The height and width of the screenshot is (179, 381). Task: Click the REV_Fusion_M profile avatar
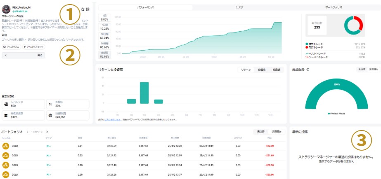[x=6, y=9]
